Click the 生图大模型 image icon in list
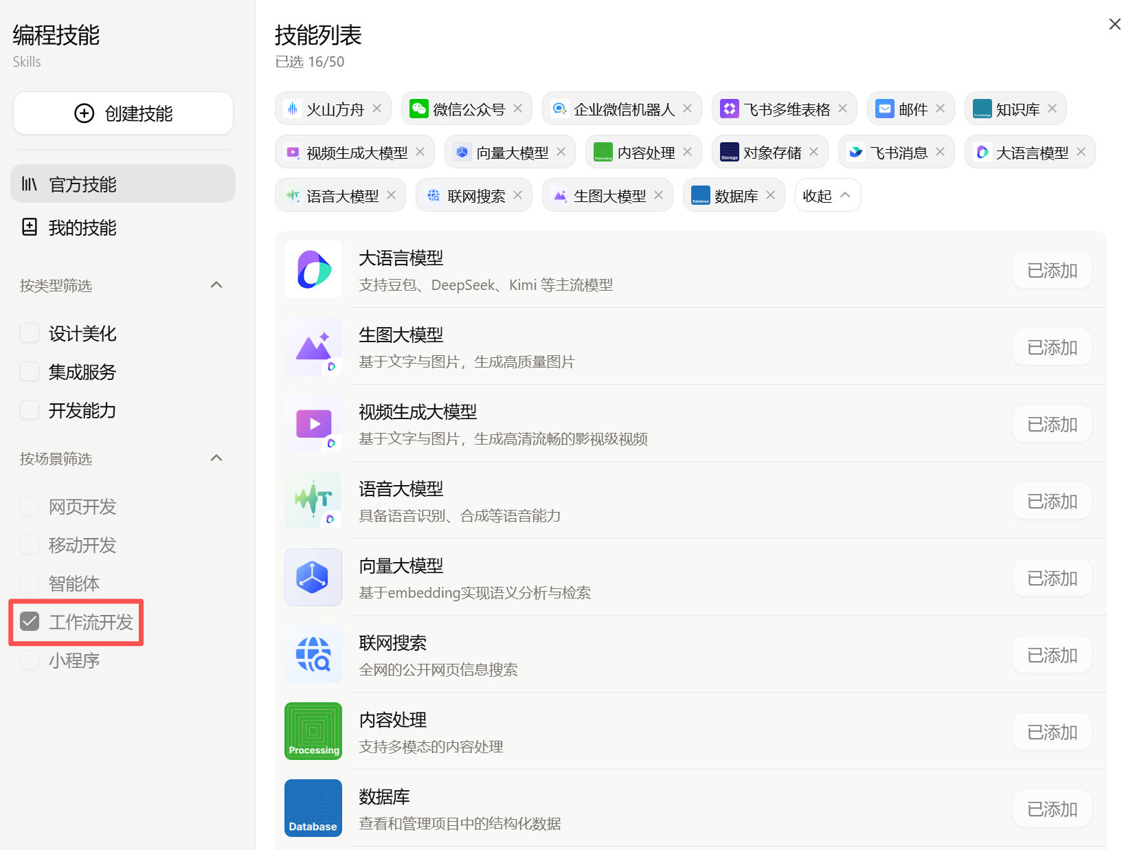This screenshot has width=1124, height=850. [313, 346]
